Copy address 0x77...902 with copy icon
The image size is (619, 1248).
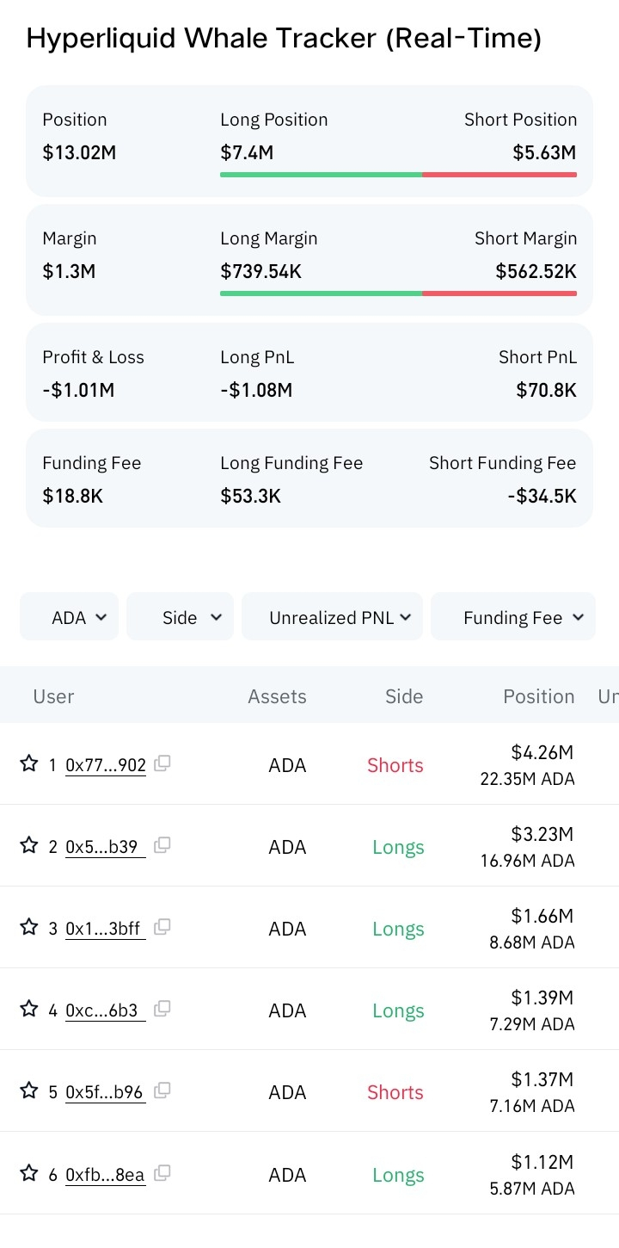tap(162, 763)
